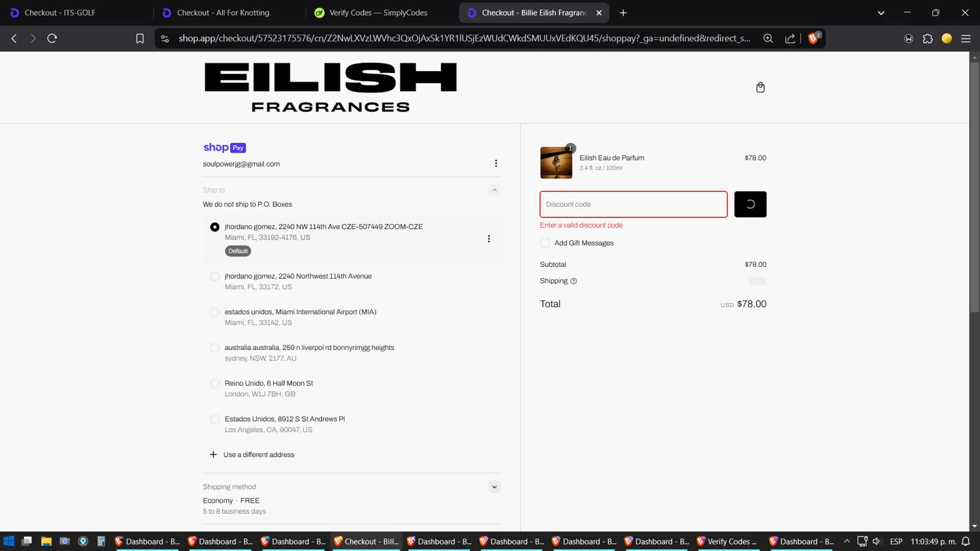
Task: Open a new browser tab
Action: tap(623, 12)
